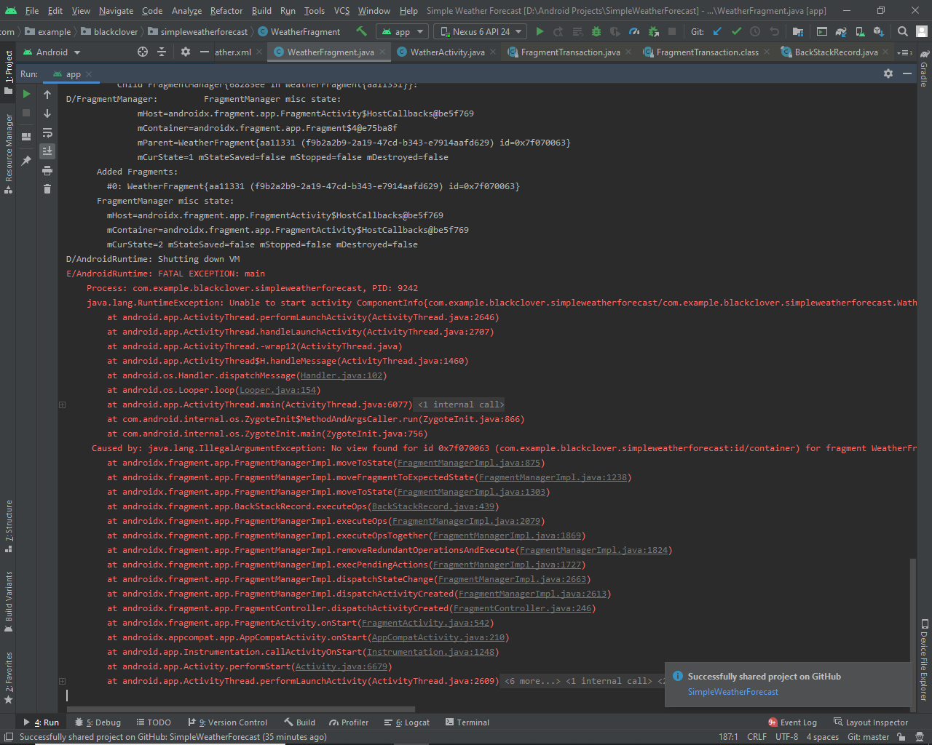This screenshot has height=745, width=932.
Task: Expand the folded '6 more...' stack frames
Action: (532, 681)
